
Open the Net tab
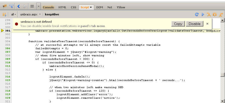110,7
